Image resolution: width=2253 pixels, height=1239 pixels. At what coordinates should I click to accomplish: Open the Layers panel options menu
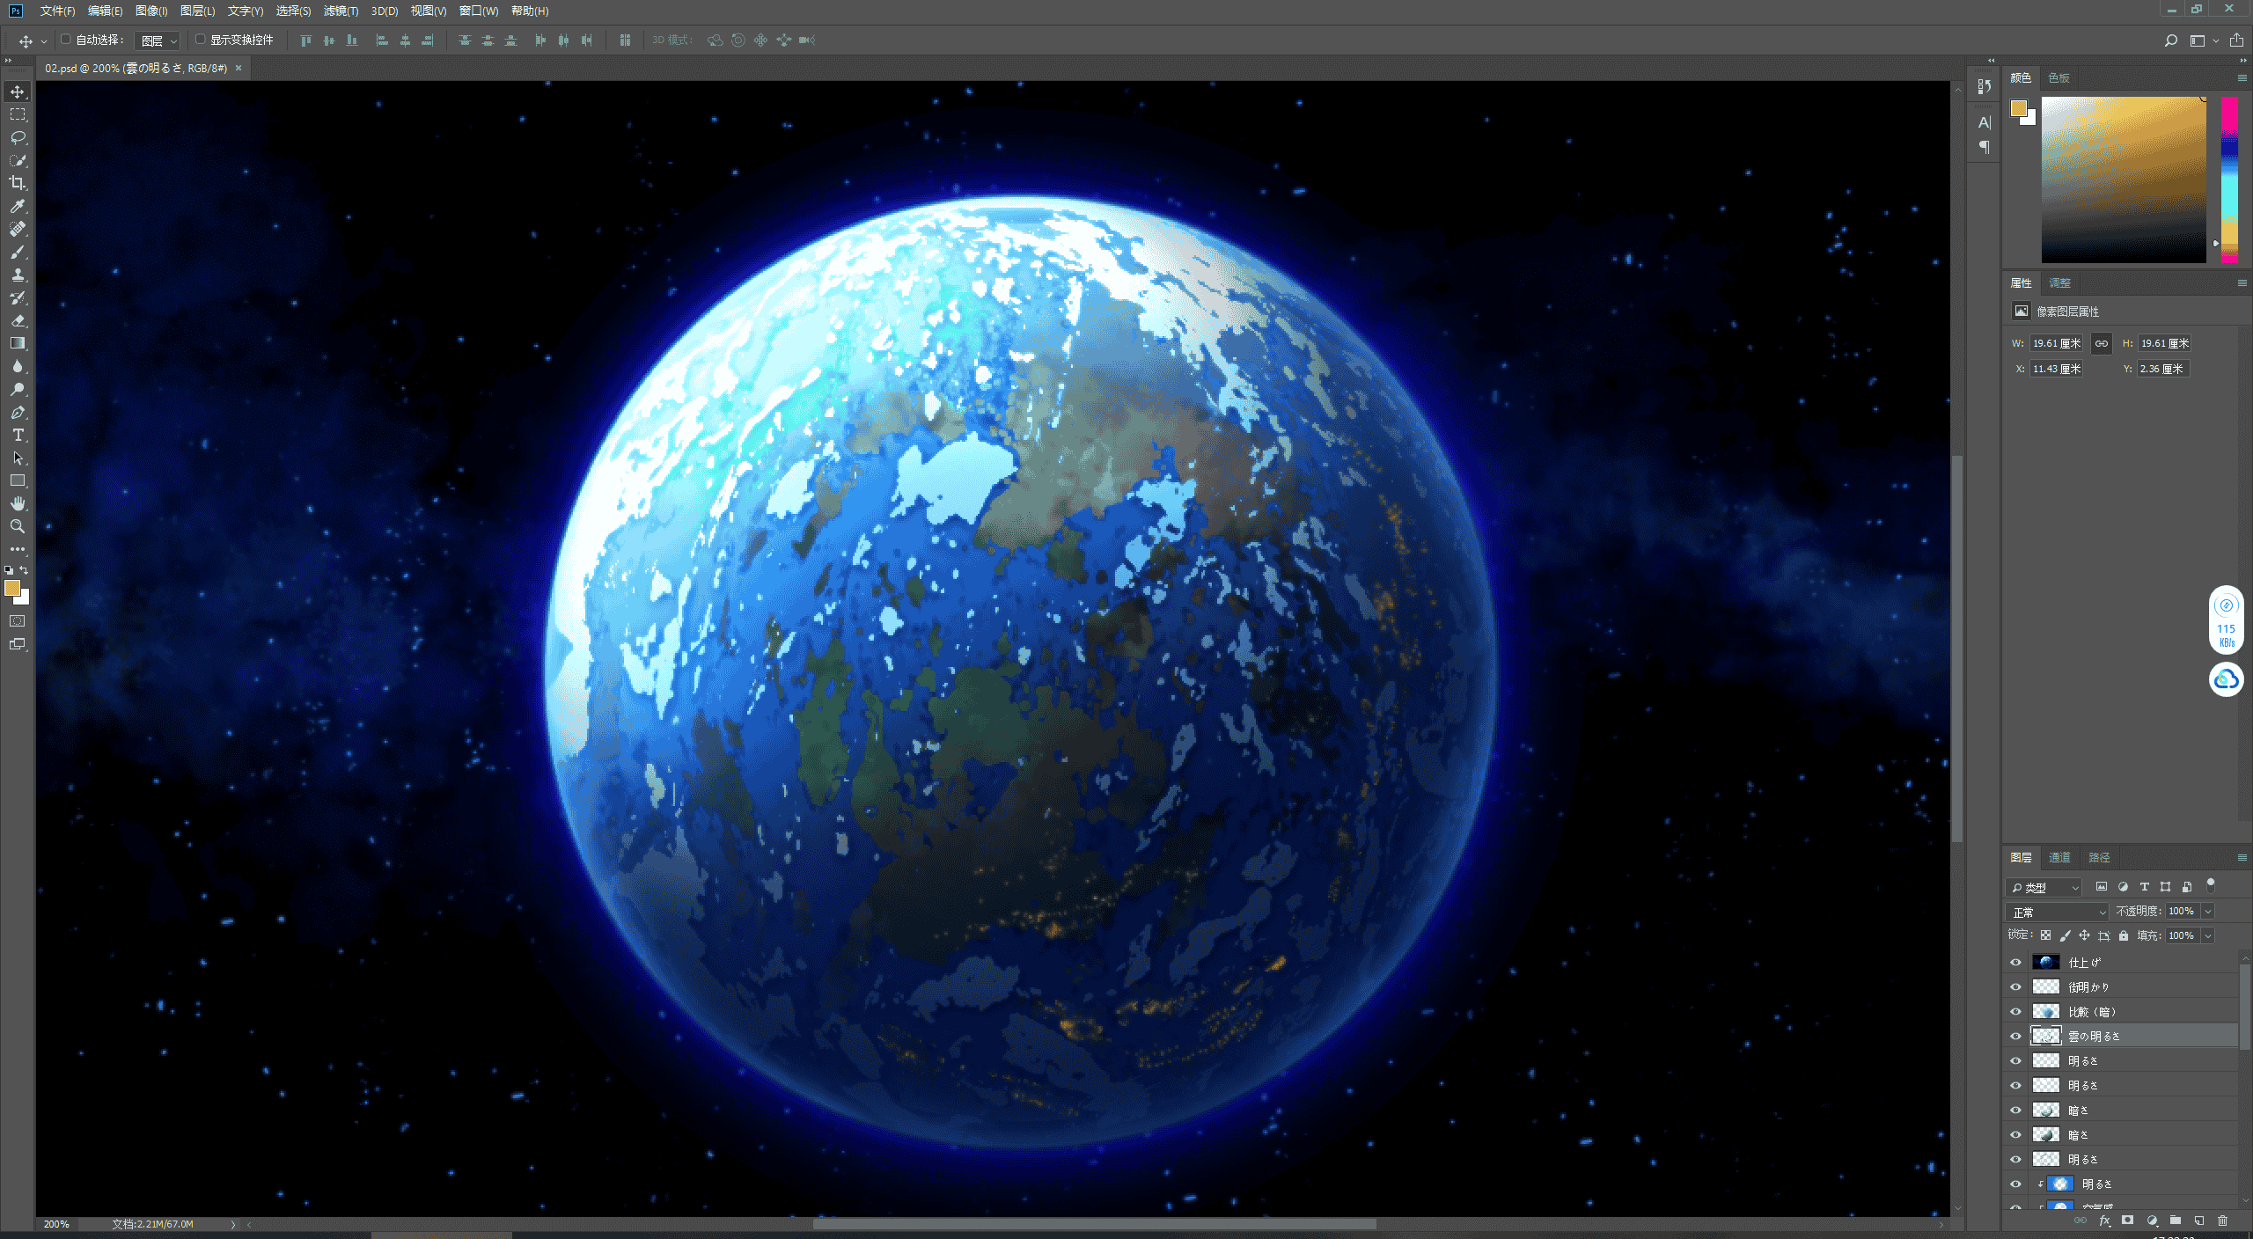click(2242, 857)
